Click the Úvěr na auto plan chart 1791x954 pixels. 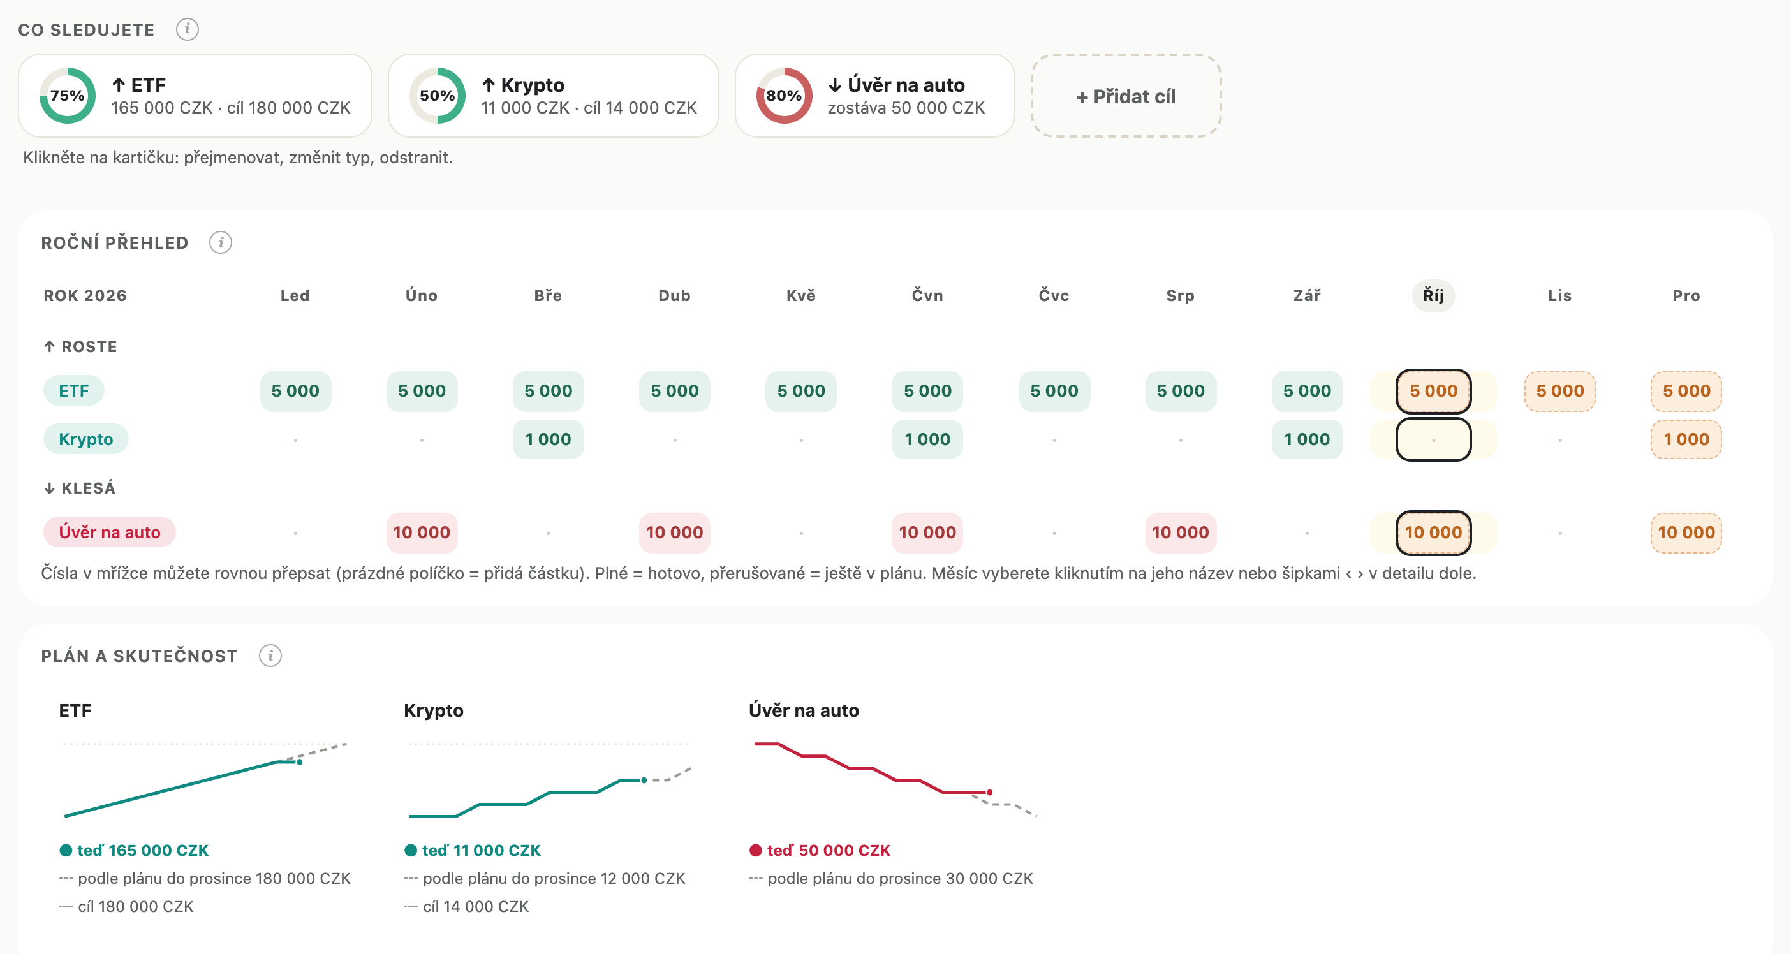895,779
